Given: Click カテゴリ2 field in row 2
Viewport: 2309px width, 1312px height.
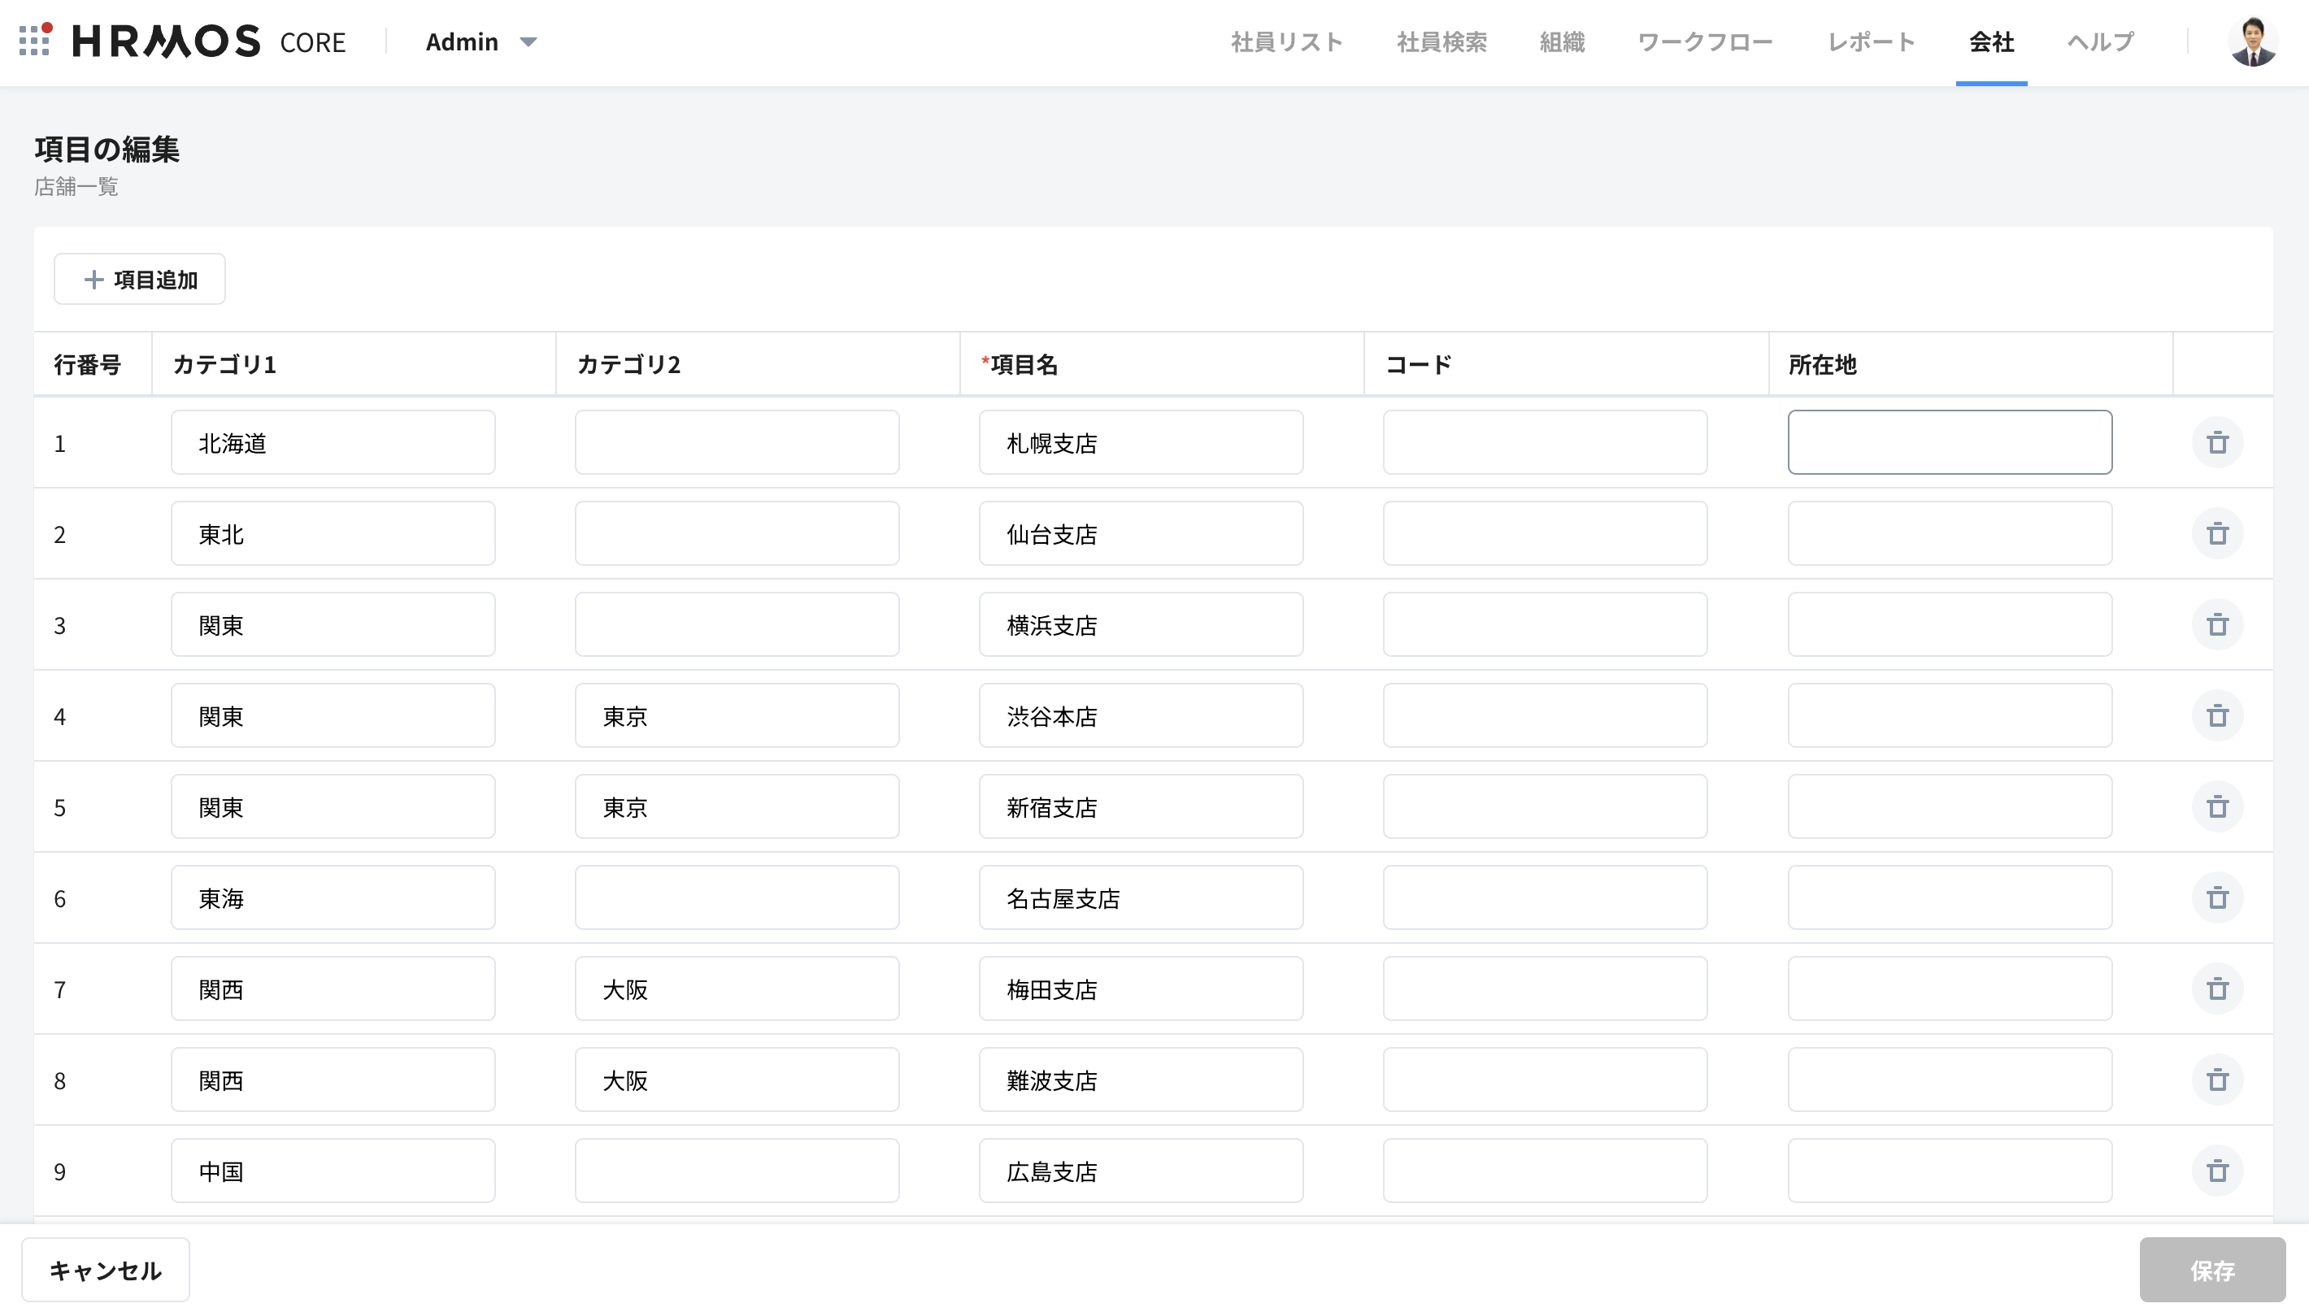Looking at the screenshot, I should [x=737, y=533].
